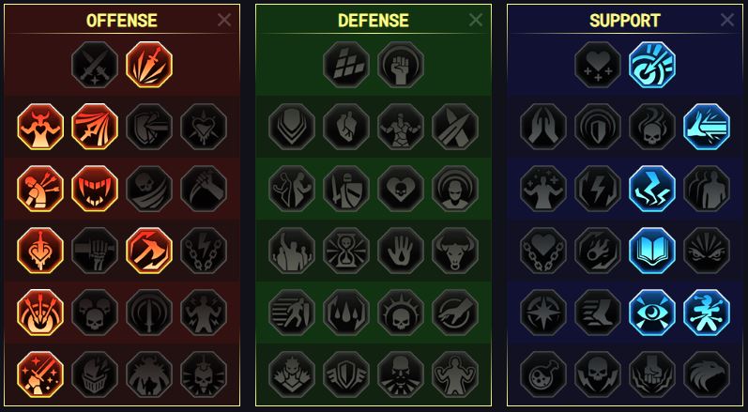
Task: Select the eagle head mastery in Support
Action: point(707,374)
